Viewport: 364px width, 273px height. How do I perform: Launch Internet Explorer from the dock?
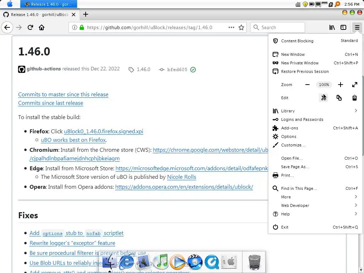coord(126,262)
